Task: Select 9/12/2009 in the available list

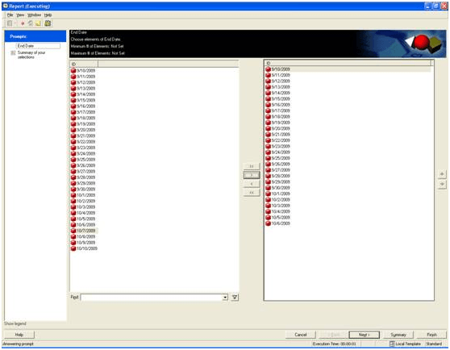Action: pyautogui.click(x=85, y=82)
